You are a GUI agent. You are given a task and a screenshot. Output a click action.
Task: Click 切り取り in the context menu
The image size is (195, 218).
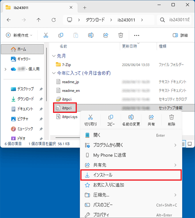(90, 120)
